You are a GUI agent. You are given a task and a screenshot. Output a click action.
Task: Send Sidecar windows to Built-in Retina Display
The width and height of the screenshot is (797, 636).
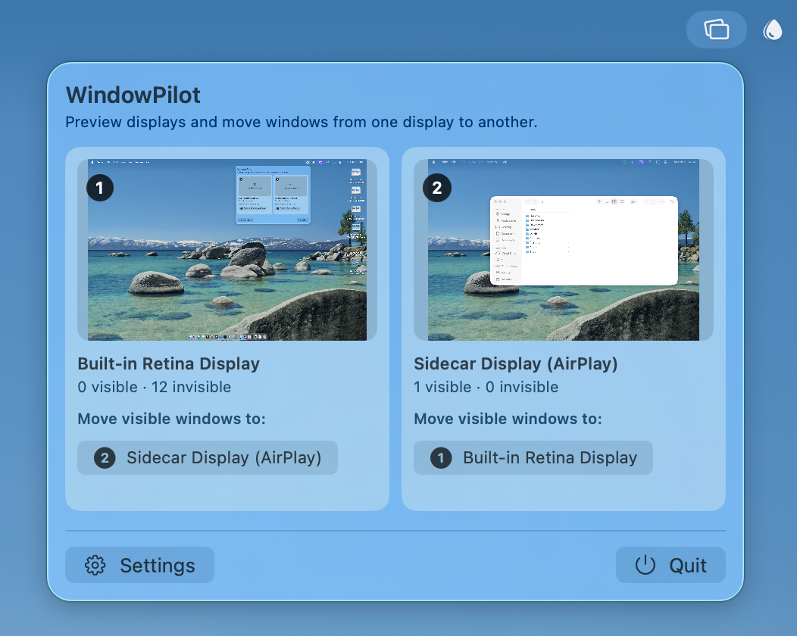[x=533, y=457]
